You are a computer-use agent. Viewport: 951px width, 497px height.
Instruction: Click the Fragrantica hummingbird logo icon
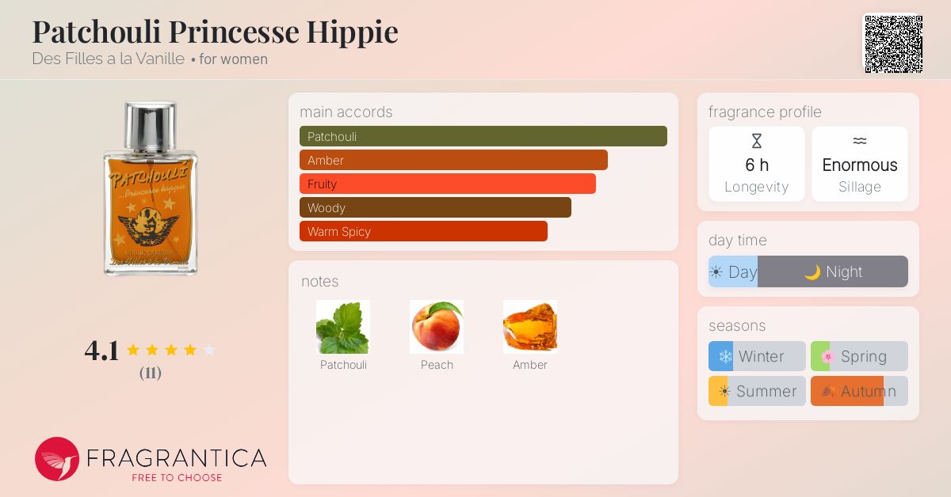(57, 459)
